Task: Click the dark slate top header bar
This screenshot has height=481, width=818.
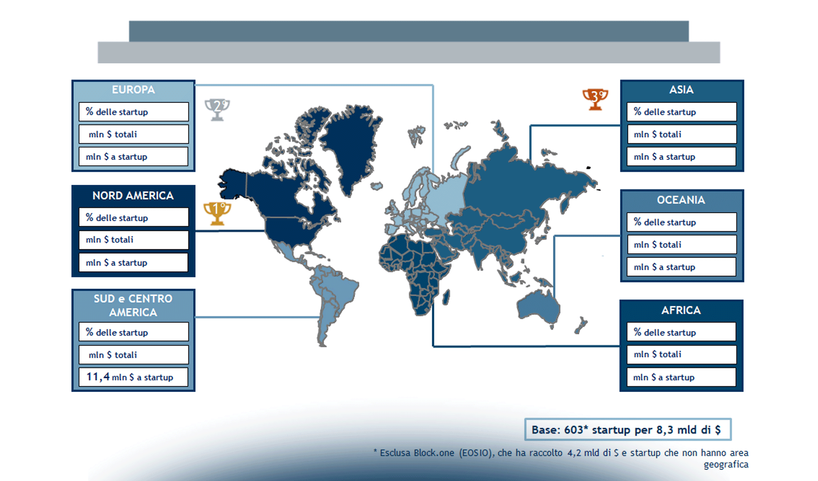Action: [x=409, y=31]
